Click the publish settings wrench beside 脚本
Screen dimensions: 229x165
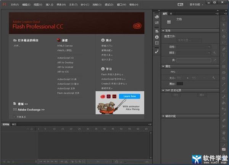tap(214, 53)
